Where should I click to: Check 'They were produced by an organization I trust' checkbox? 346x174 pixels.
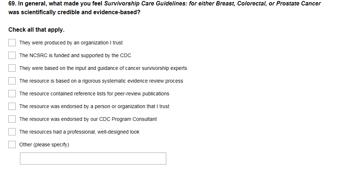[x=12, y=43]
